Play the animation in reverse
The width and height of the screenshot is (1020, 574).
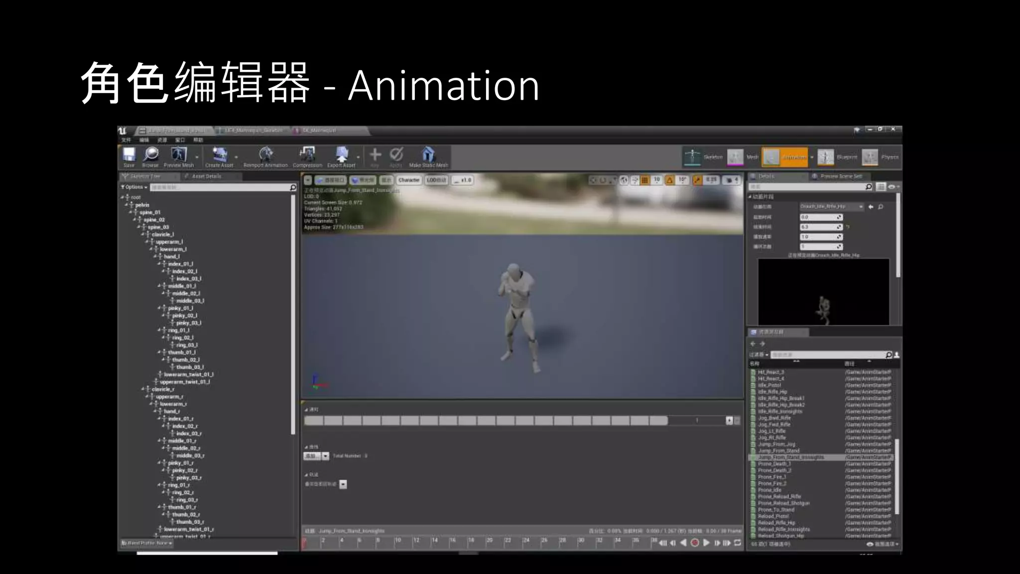[x=683, y=543]
